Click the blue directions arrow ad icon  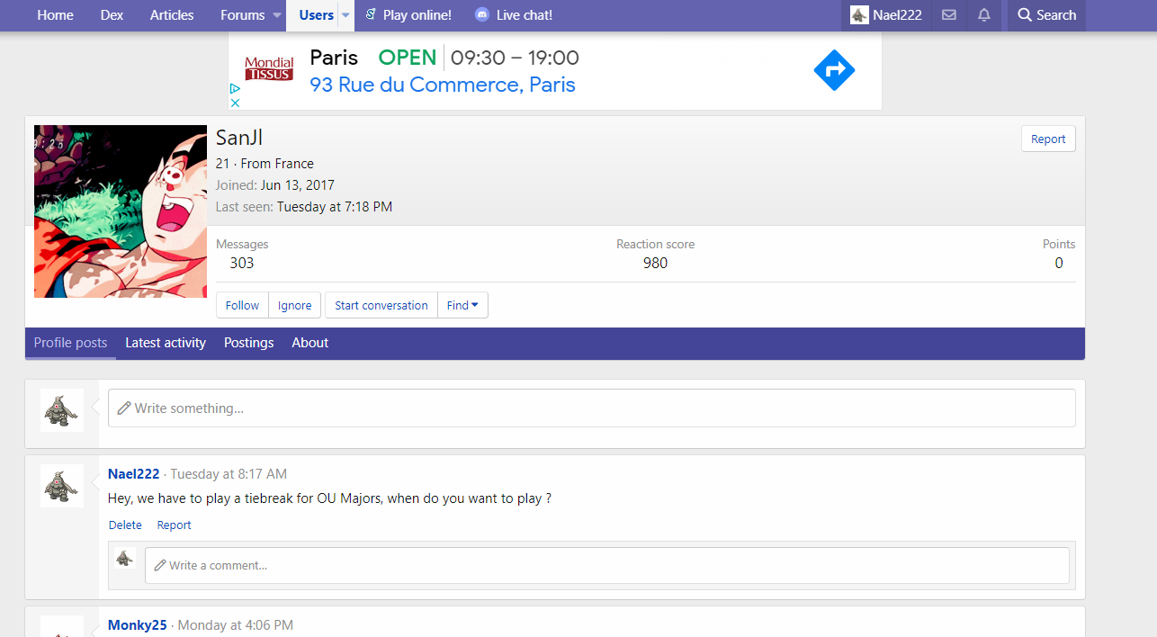click(x=834, y=70)
